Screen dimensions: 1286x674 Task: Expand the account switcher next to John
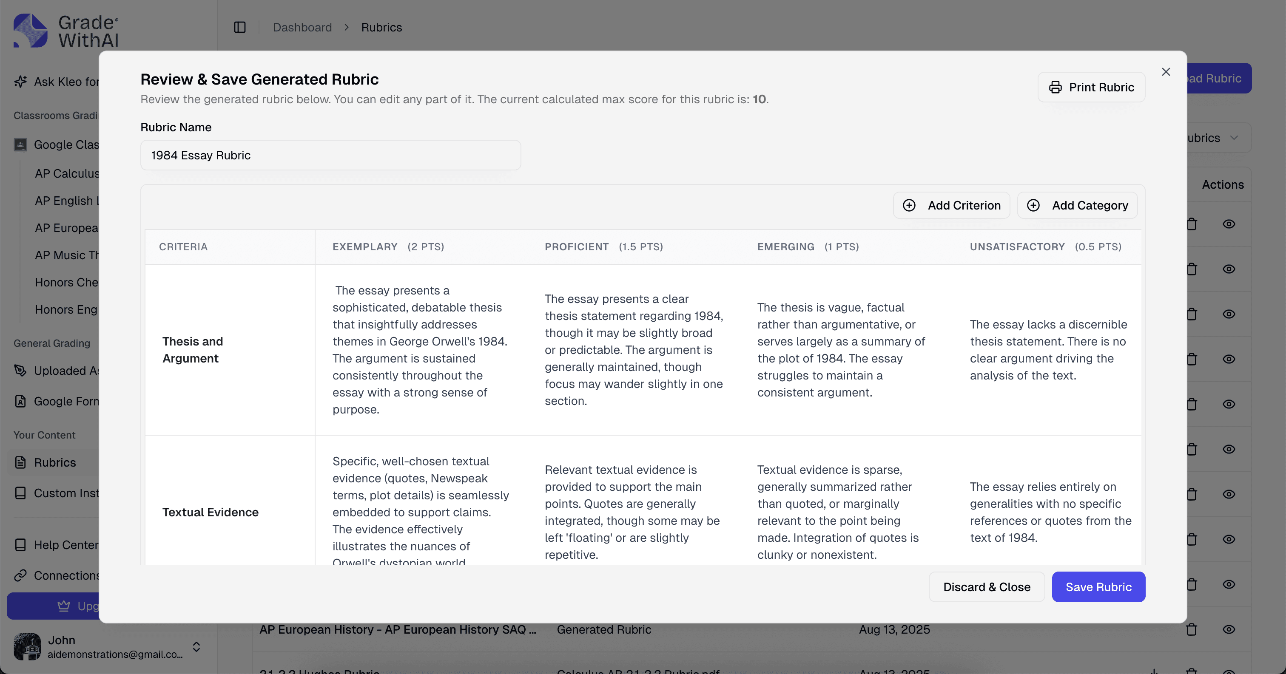coord(196,646)
